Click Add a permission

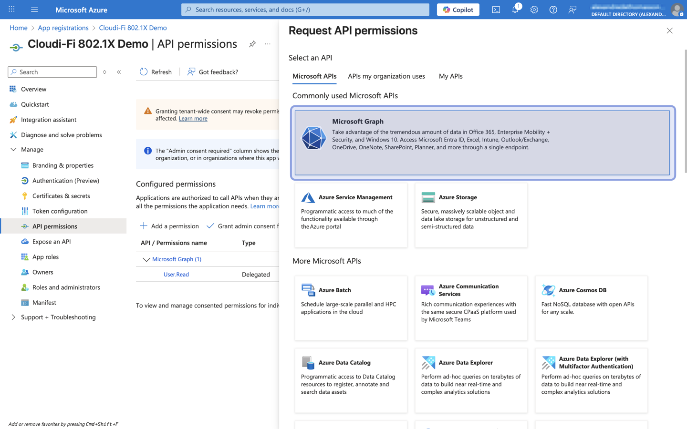pyautogui.click(x=170, y=226)
